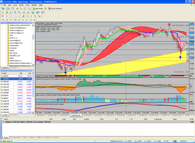Switch timeframe to H4
Viewport: 195px width, 143px height.
(23, 20)
